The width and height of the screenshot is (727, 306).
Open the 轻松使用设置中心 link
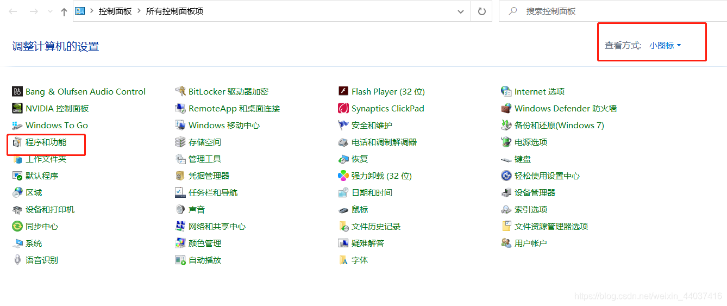(x=547, y=176)
